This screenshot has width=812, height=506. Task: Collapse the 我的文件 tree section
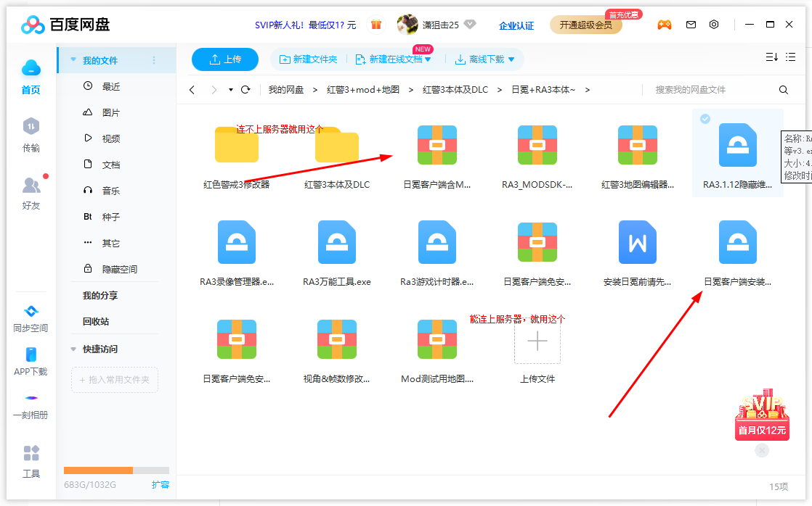pyautogui.click(x=73, y=60)
